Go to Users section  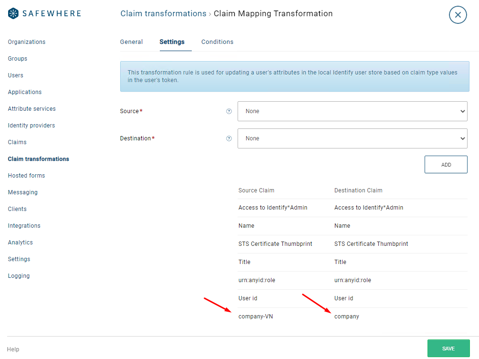click(16, 75)
